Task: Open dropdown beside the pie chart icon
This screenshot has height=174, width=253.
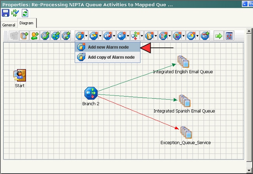Action: (x=197, y=36)
